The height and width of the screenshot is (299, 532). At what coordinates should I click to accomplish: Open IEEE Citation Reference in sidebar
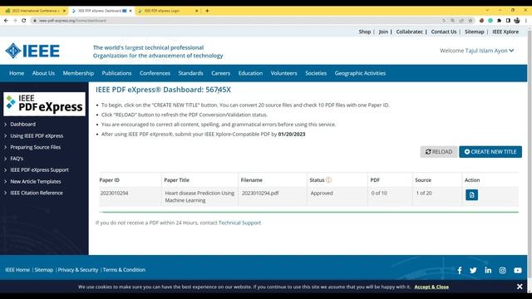coord(37,193)
